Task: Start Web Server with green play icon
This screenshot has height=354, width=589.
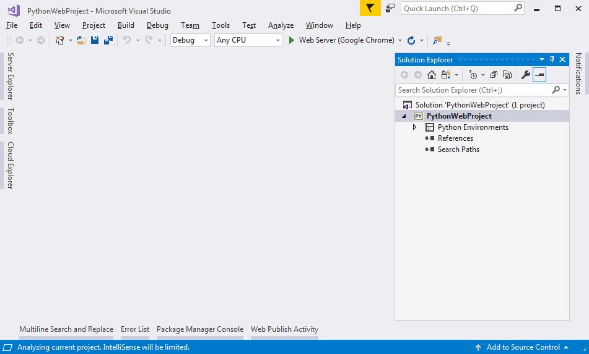Action: 291,40
